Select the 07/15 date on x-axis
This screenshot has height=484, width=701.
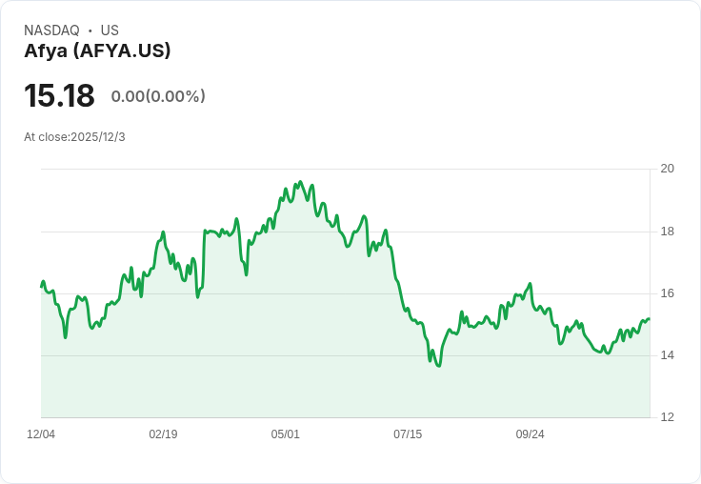[x=408, y=434]
